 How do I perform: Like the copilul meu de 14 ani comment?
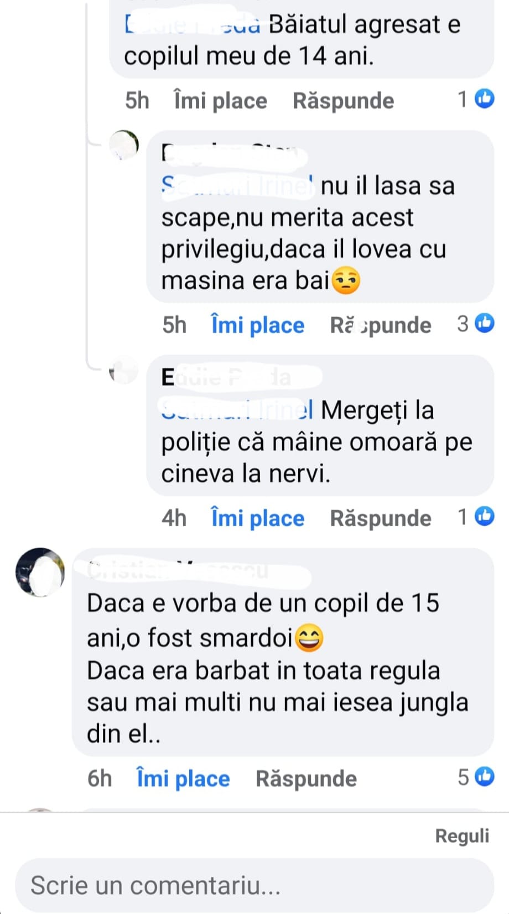[x=220, y=101]
